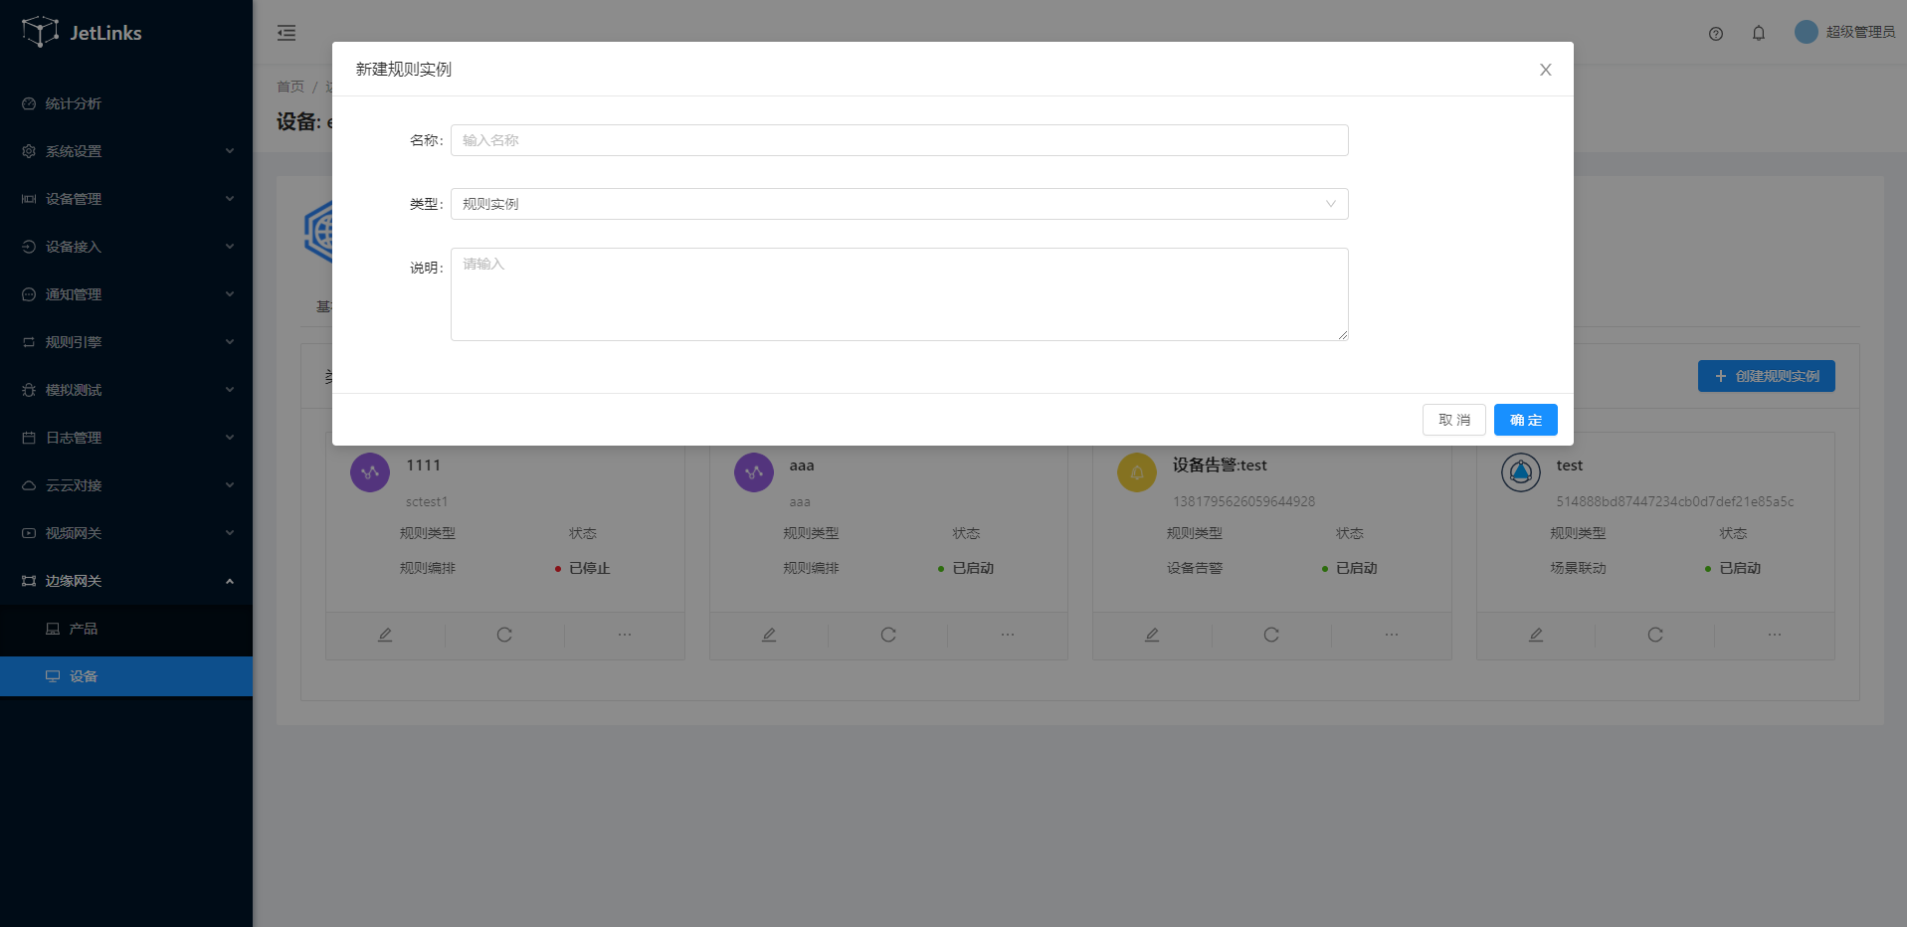Click the restart icon on the aaa card
Image resolution: width=1907 pixels, height=927 pixels.
tap(887, 635)
